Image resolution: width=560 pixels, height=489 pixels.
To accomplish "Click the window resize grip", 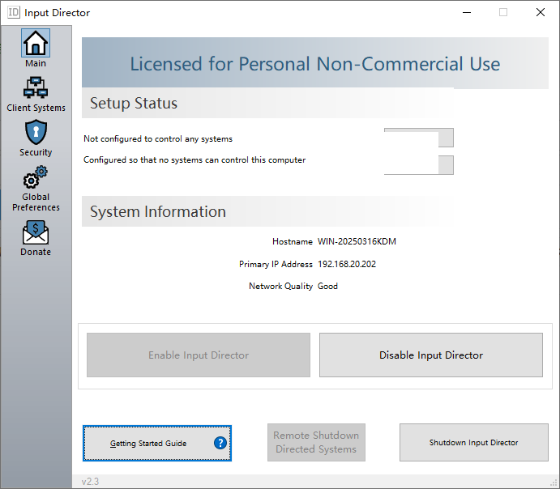I will (x=554, y=483).
